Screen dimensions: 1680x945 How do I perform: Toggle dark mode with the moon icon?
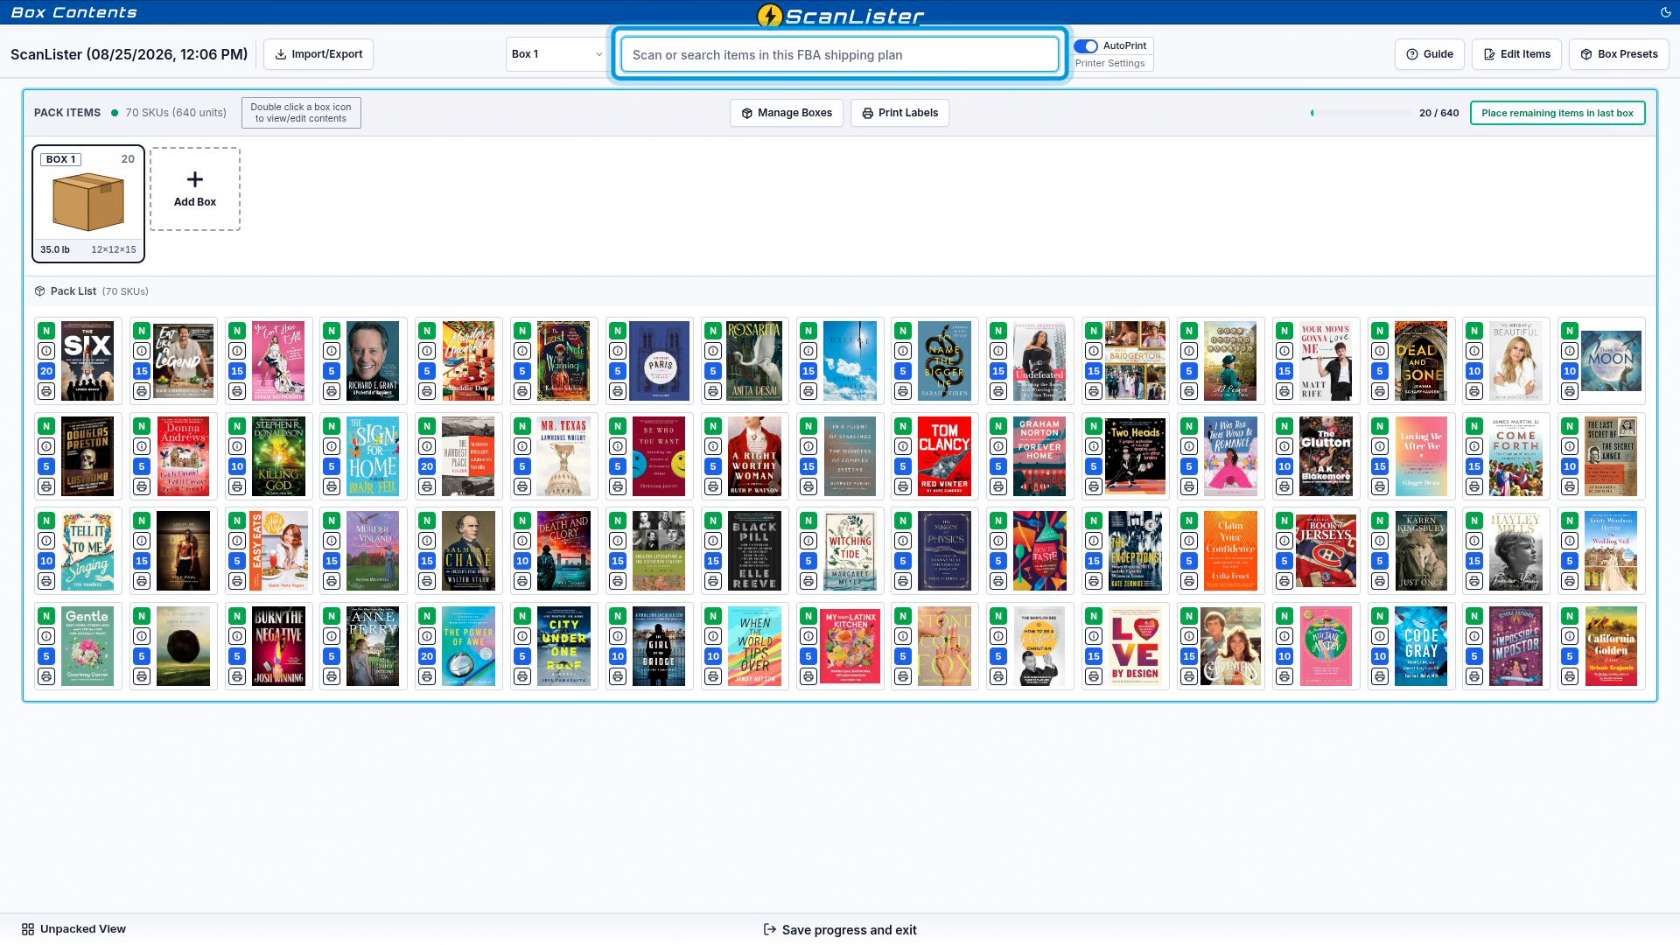1665,12
